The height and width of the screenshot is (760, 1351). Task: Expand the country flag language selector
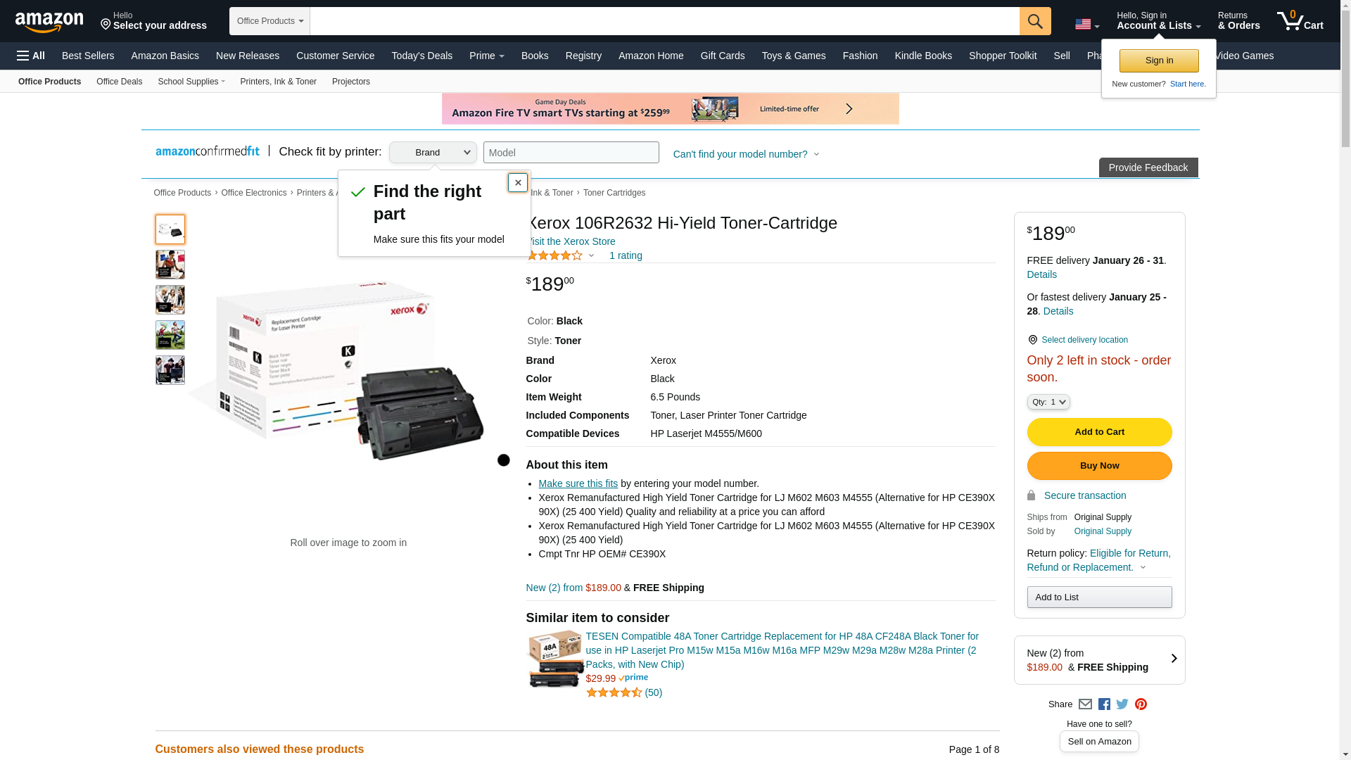(x=1086, y=25)
